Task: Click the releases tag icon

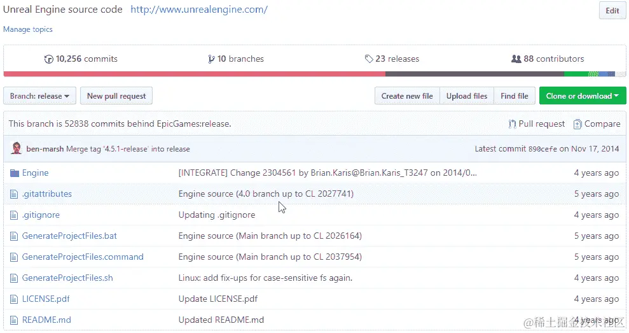Action: (369, 59)
